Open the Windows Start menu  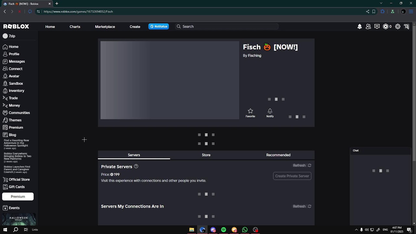click(x=5, y=230)
